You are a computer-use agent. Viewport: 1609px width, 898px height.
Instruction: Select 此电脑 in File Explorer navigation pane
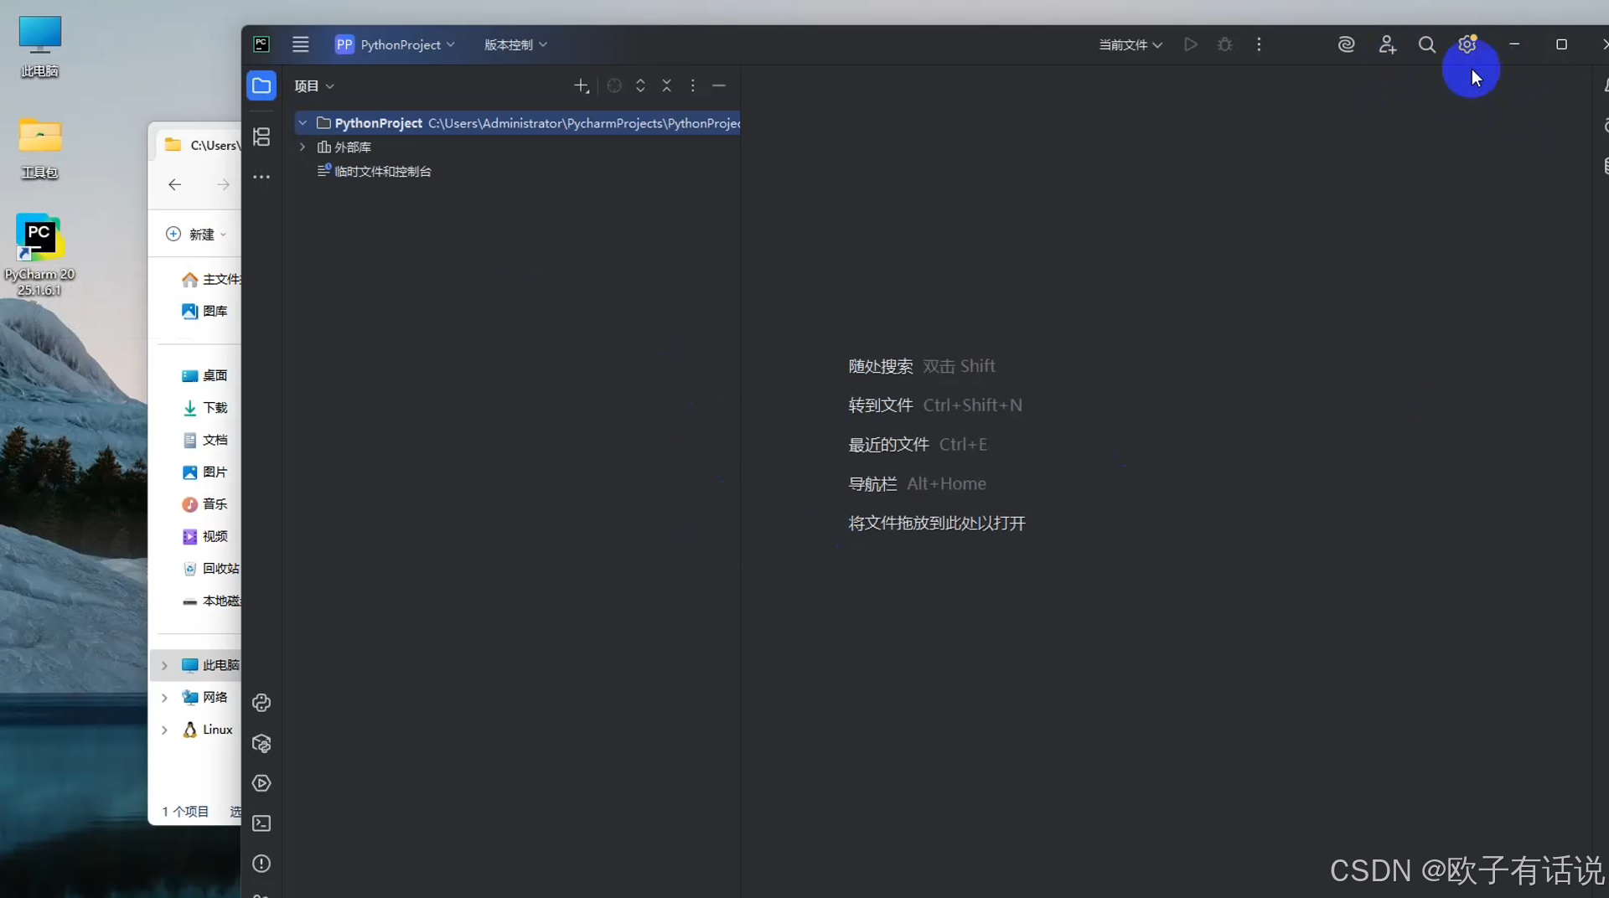(x=211, y=665)
